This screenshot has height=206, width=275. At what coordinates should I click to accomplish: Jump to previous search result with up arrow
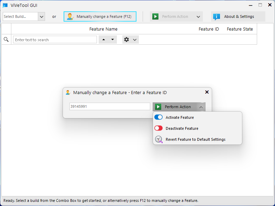pyautogui.click(x=104, y=39)
